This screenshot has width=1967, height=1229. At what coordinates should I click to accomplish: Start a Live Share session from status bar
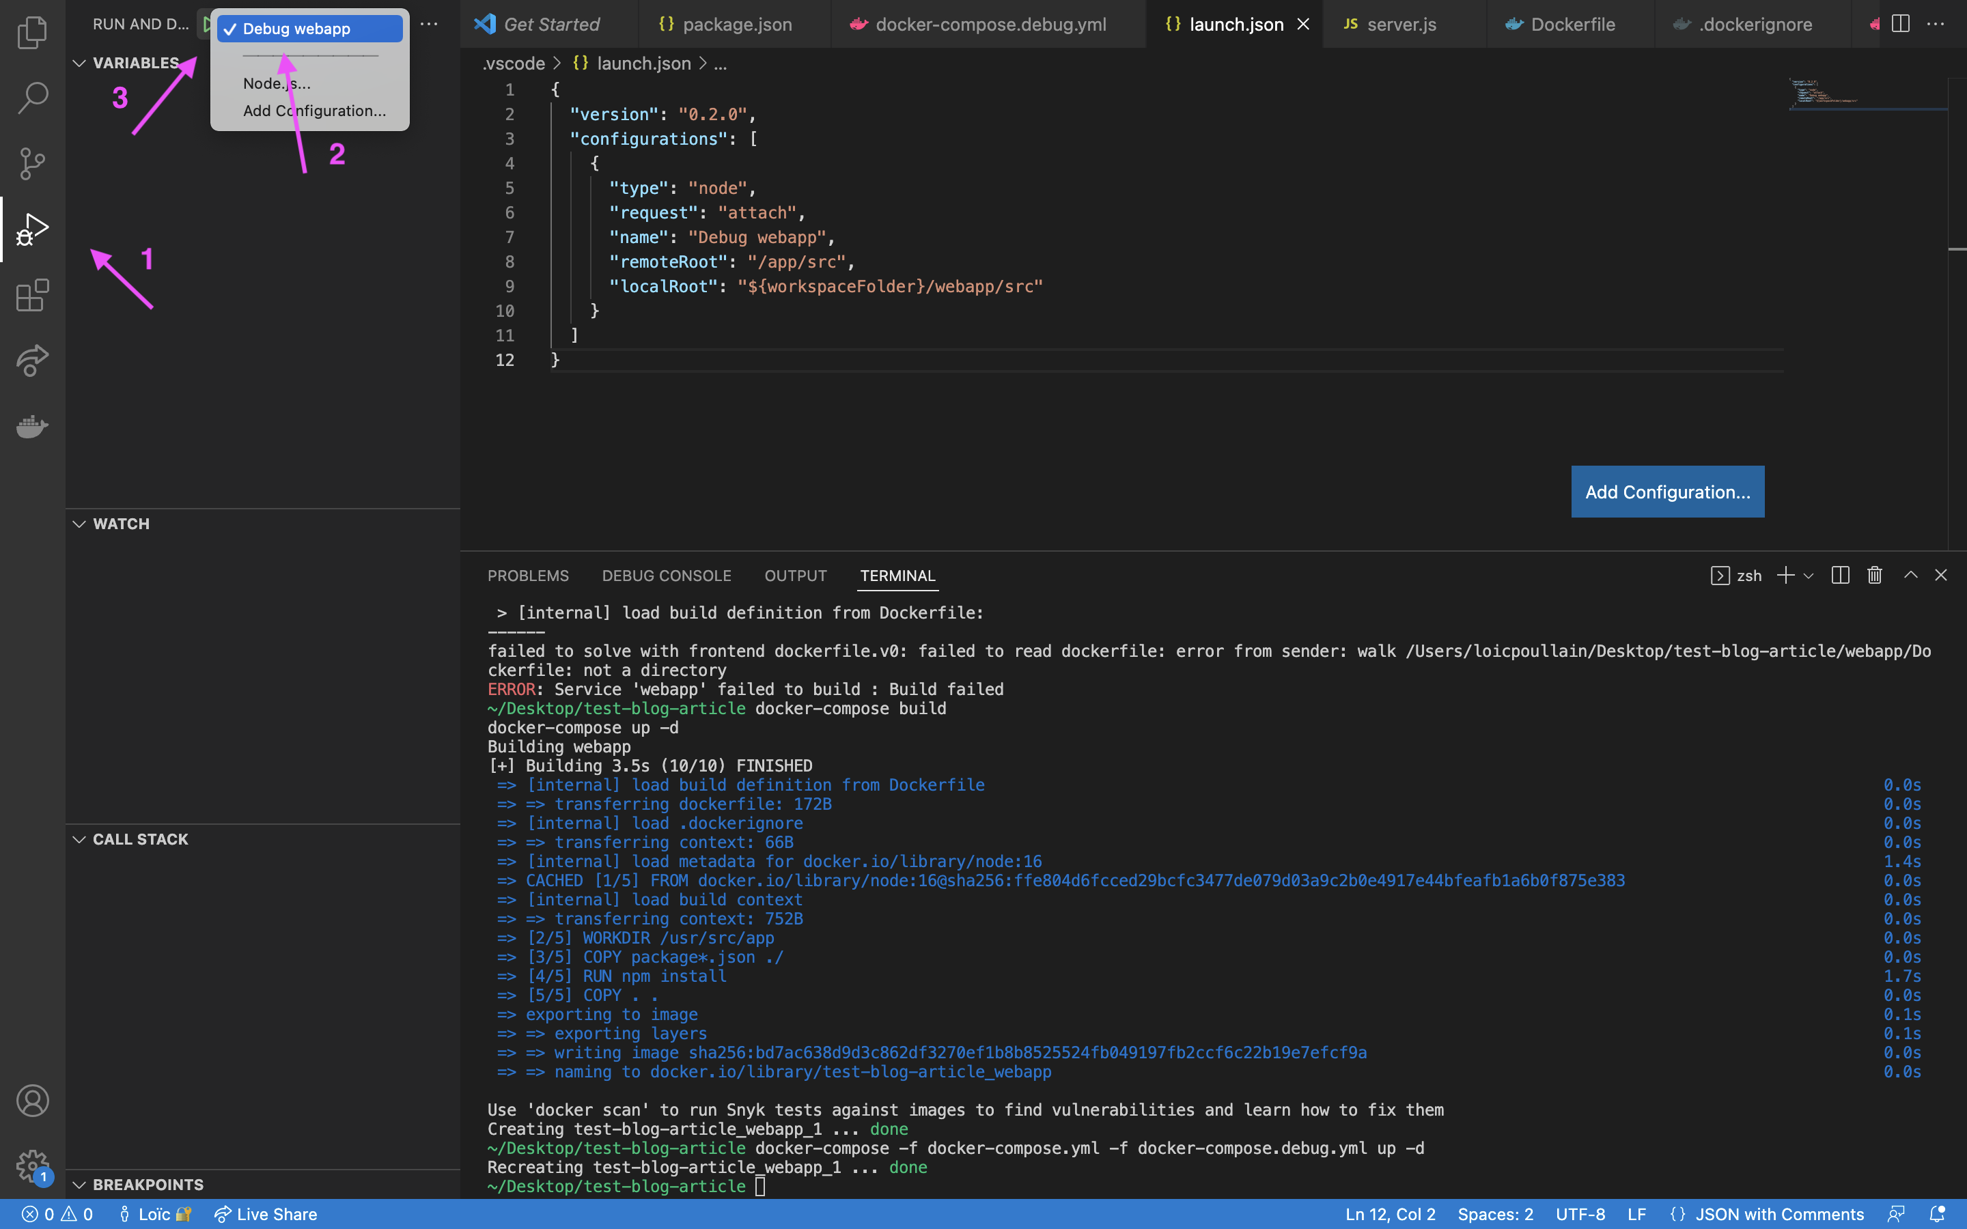pyautogui.click(x=266, y=1213)
